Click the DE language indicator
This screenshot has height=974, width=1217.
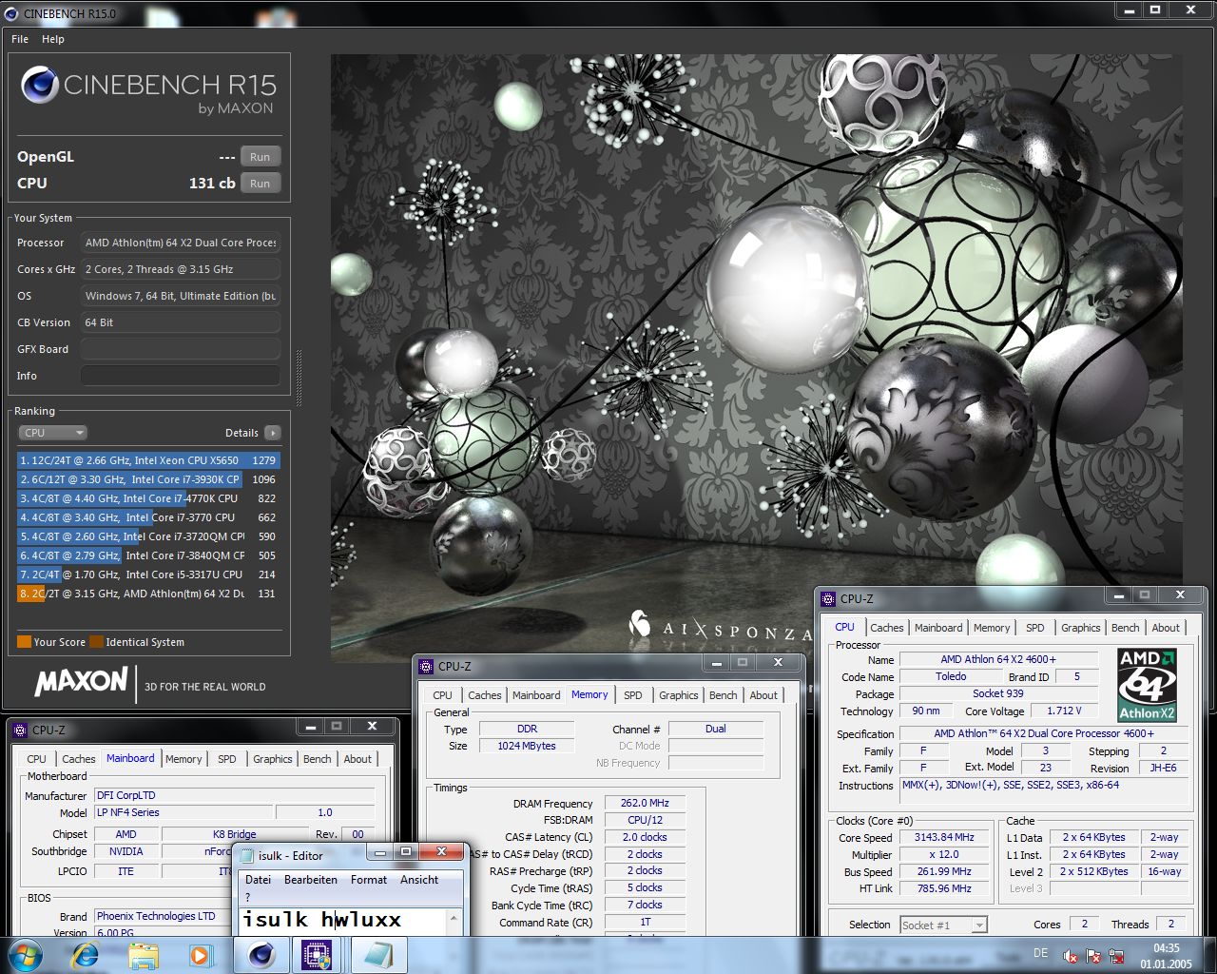click(1040, 952)
